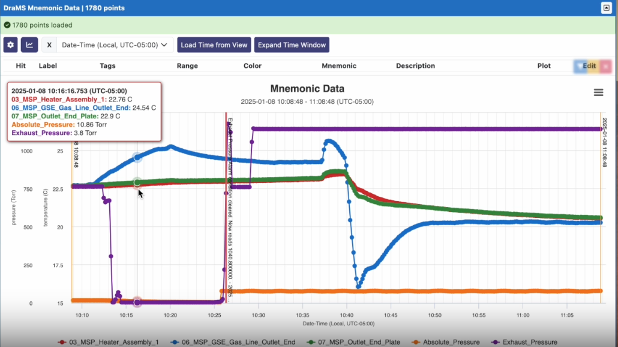This screenshot has width=618, height=347.
Task: Click the blue icon left of Edit
Action: point(579,66)
